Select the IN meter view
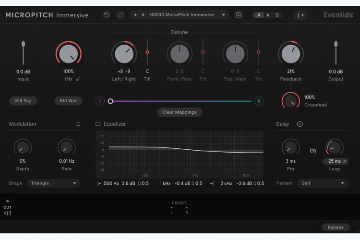Viewport: 360px width, 240px height. coord(7,201)
